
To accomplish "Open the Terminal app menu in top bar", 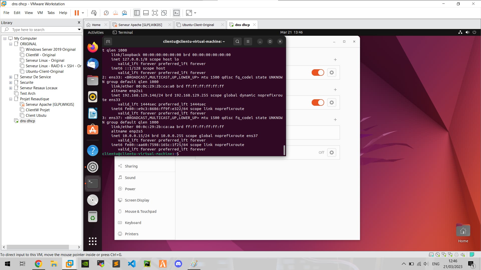I will click(123, 32).
